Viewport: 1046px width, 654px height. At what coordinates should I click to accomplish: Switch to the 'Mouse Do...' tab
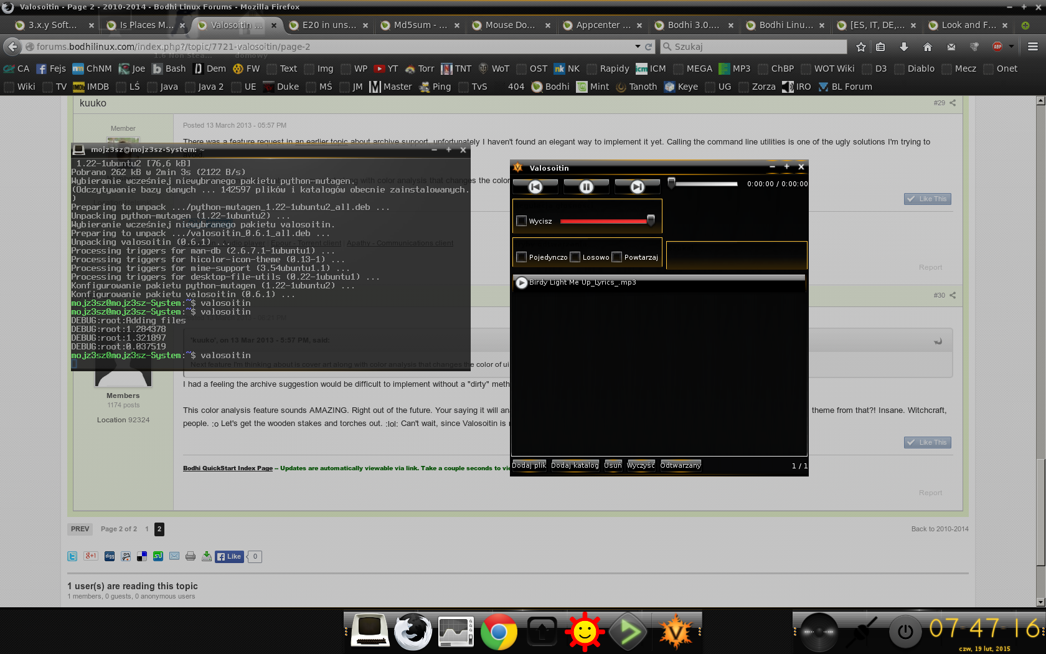click(511, 25)
